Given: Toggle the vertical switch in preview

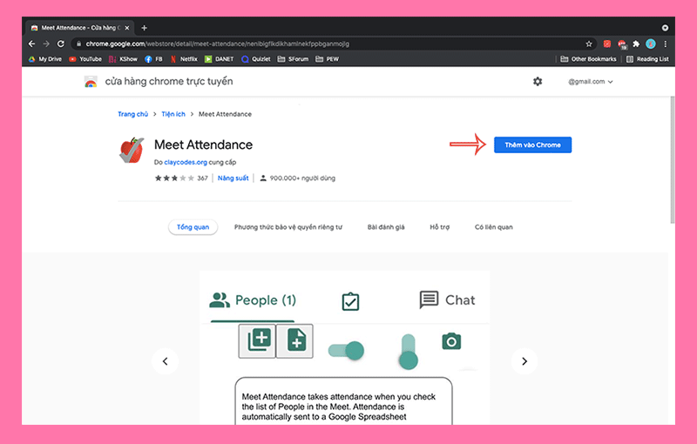Looking at the screenshot, I should pyautogui.click(x=408, y=352).
